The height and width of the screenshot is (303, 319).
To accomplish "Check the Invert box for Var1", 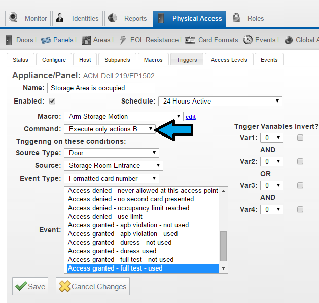I will pos(300,138).
